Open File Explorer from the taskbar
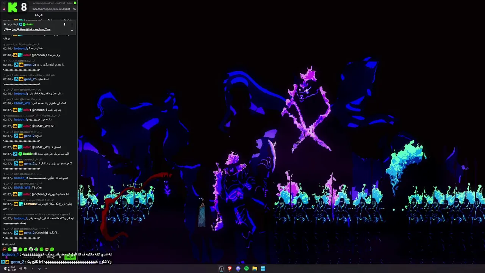 coord(255,268)
